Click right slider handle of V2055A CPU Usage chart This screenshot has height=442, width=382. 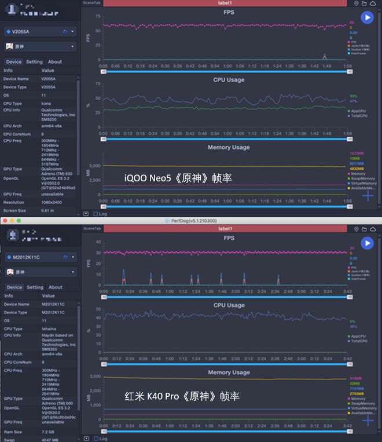(350, 139)
